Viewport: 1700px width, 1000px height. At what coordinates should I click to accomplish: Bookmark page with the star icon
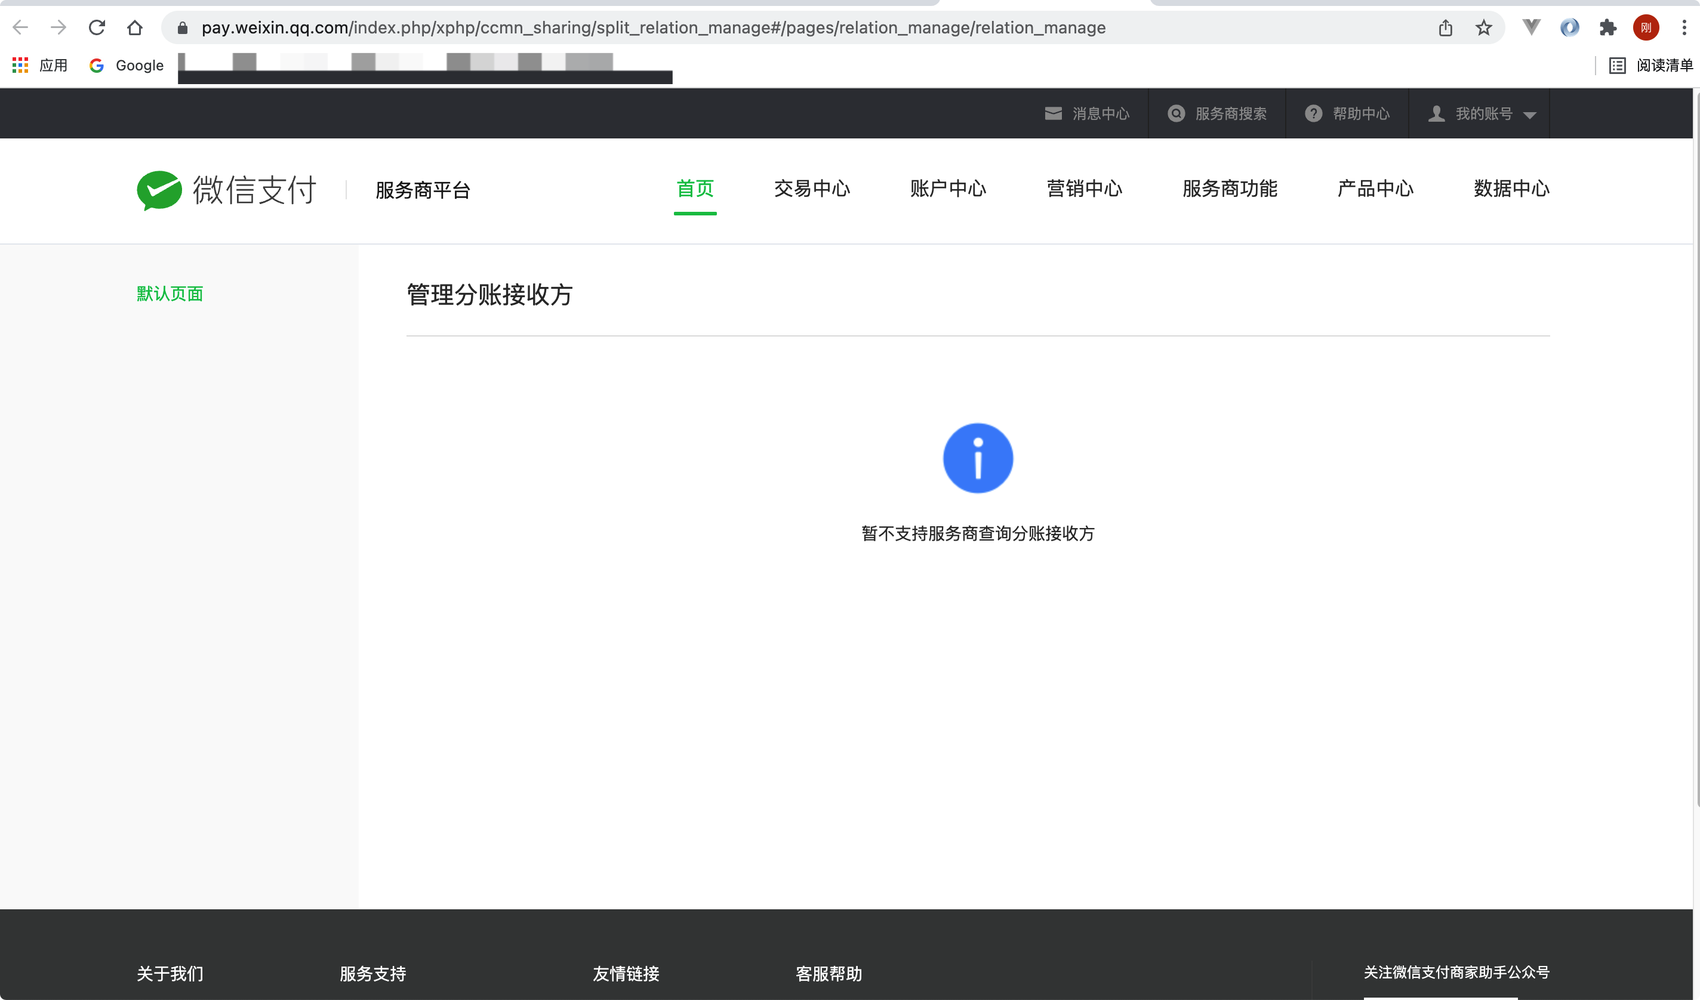point(1483,27)
